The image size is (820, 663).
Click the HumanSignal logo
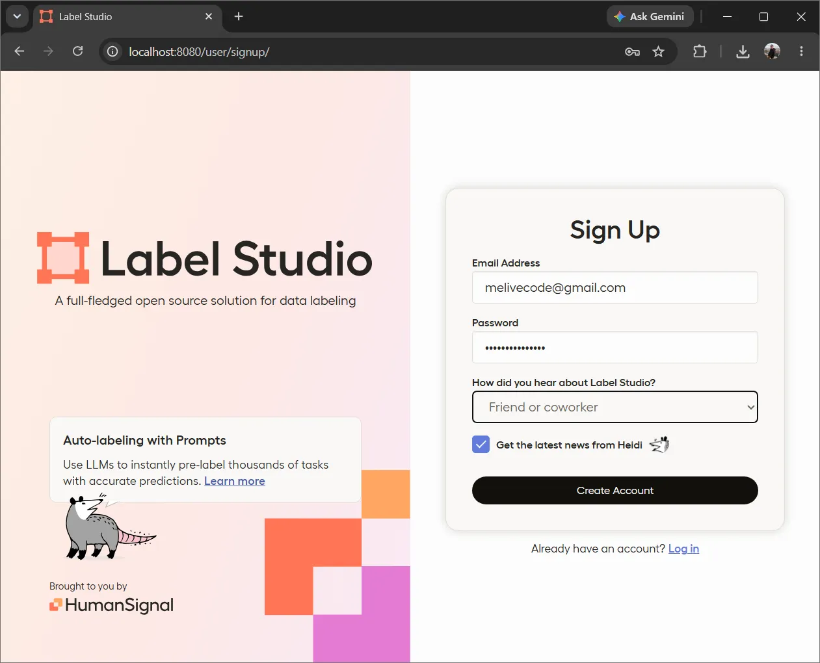tap(112, 605)
